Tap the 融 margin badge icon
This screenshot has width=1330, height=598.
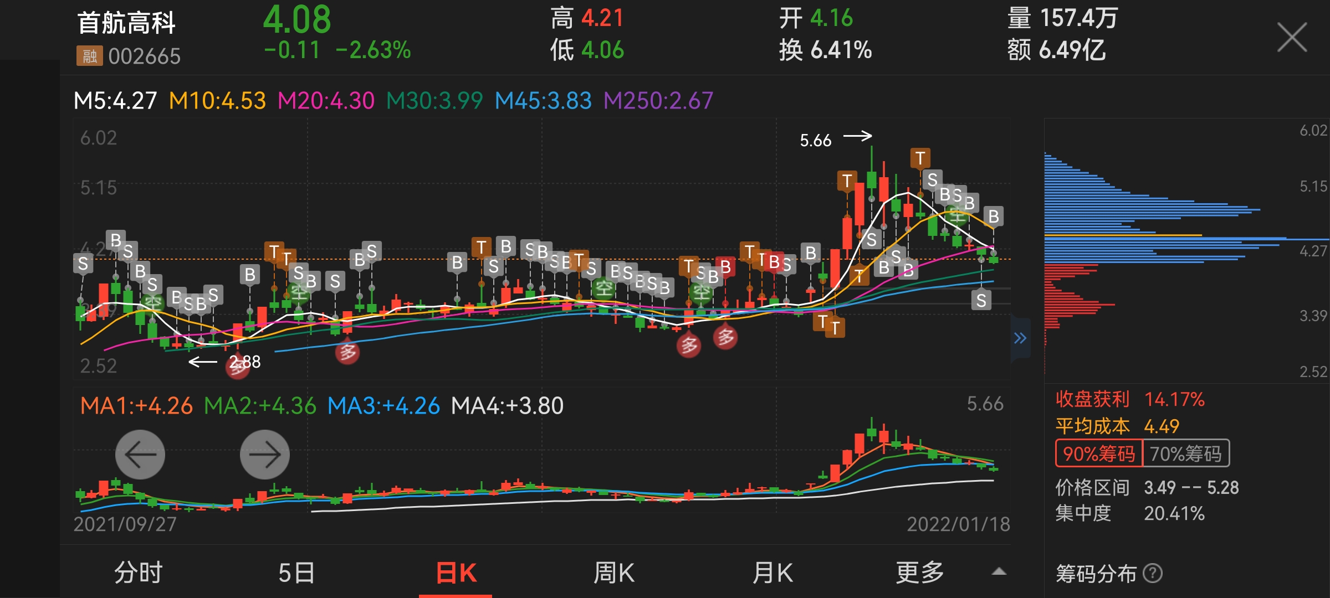[89, 56]
